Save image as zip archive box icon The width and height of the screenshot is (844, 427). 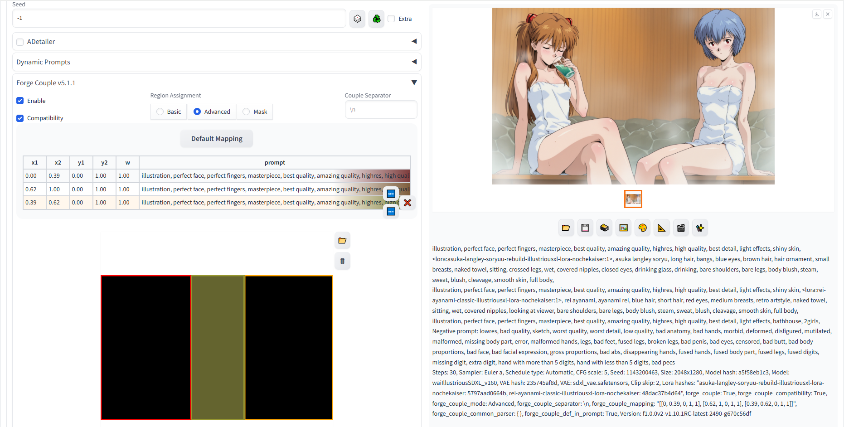point(604,228)
